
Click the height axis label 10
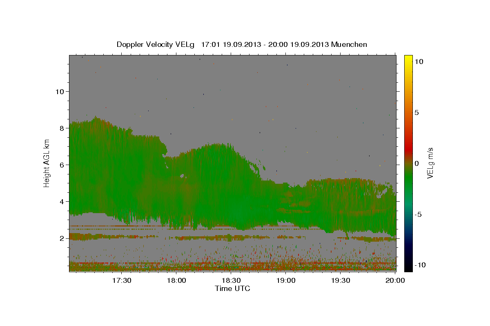click(60, 91)
